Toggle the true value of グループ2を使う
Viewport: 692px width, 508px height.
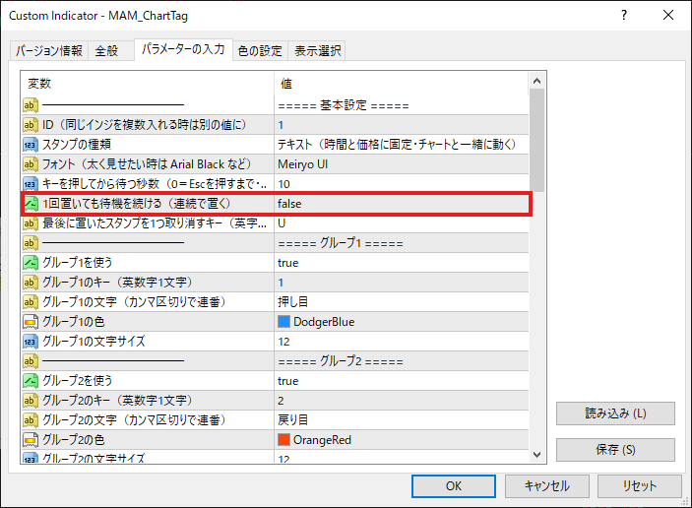(402, 381)
